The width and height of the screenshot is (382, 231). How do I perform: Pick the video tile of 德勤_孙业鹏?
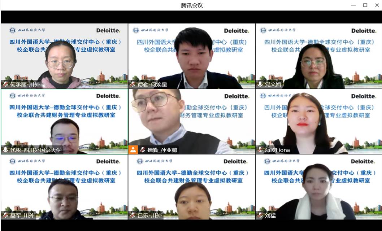(x=192, y=122)
